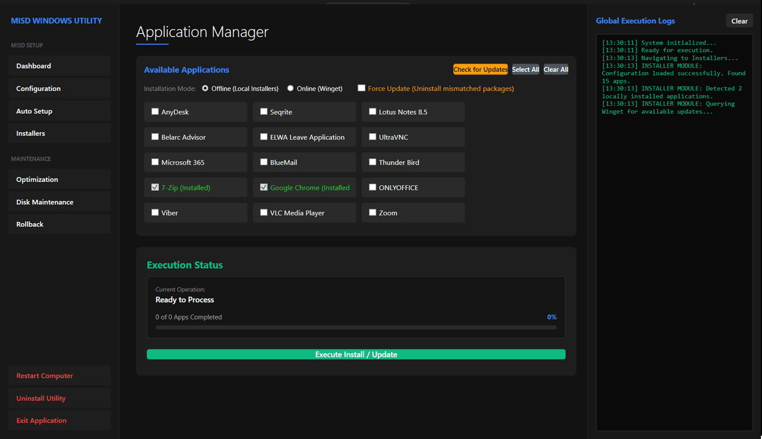This screenshot has width=762, height=439.
Task: Click the apps completed progress bar
Action: pyautogui.click(x=356, y=327)
